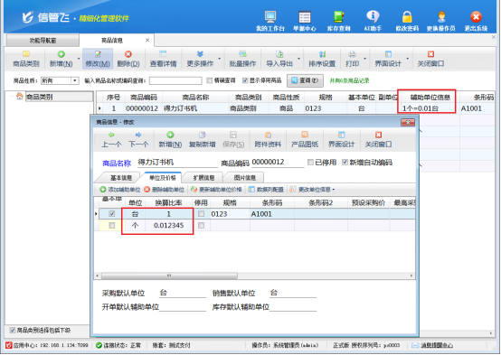501x355 pixels.
Task: Open the 商品性质 dropdown
Action: tap(75, 80)
